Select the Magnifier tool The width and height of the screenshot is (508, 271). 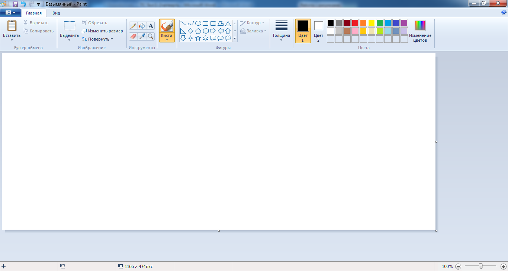coord(151,36)
